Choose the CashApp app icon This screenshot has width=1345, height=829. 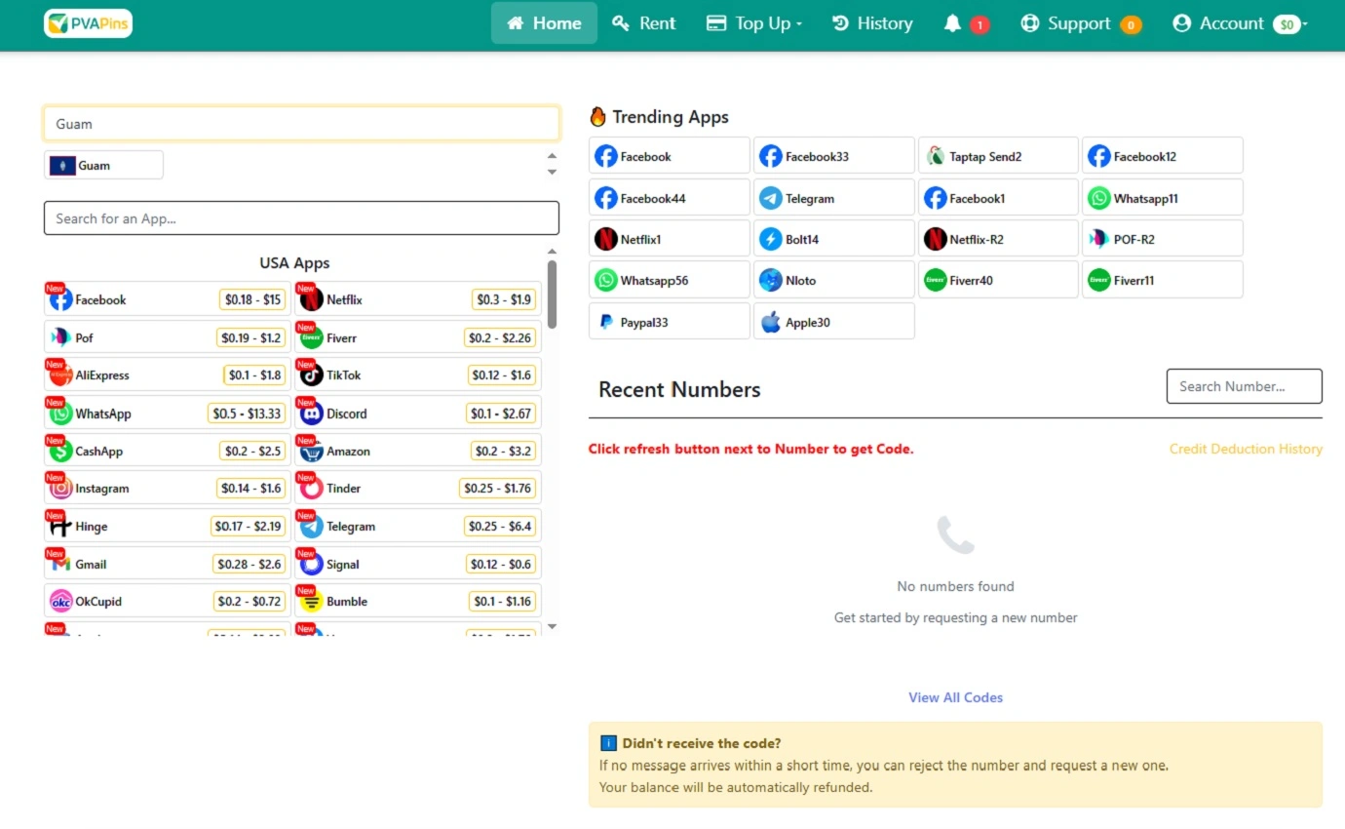[61, 451]
